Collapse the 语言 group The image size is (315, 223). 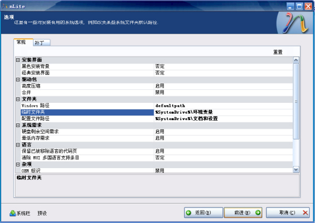coord(18,145)
